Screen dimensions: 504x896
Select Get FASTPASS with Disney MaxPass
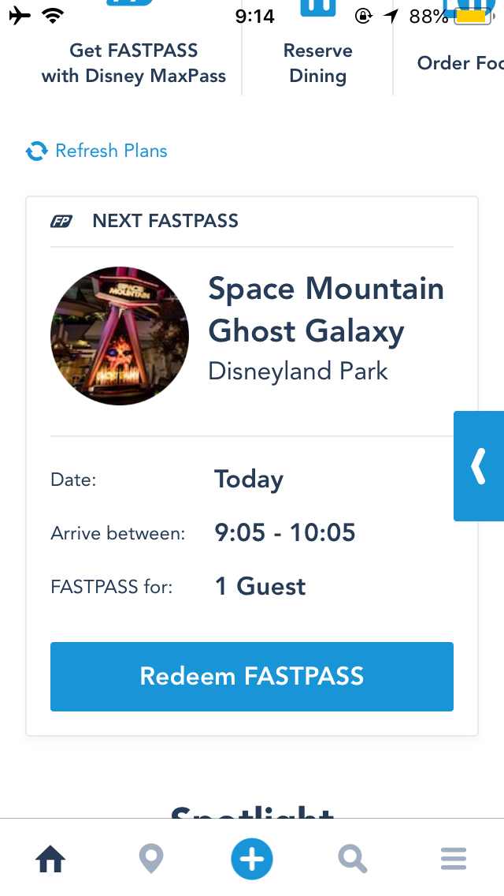(x=134, y=63)
